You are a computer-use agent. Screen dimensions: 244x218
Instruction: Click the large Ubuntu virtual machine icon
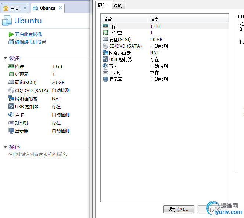[7, 21]
